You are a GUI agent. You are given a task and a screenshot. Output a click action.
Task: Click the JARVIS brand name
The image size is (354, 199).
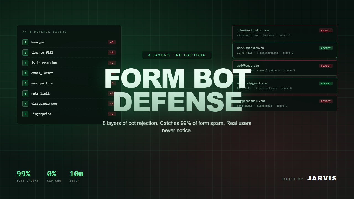pyautogui.click(x=322, y=179)
